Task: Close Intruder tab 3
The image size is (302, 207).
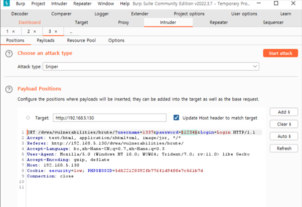Action: [x=56, y=31]
